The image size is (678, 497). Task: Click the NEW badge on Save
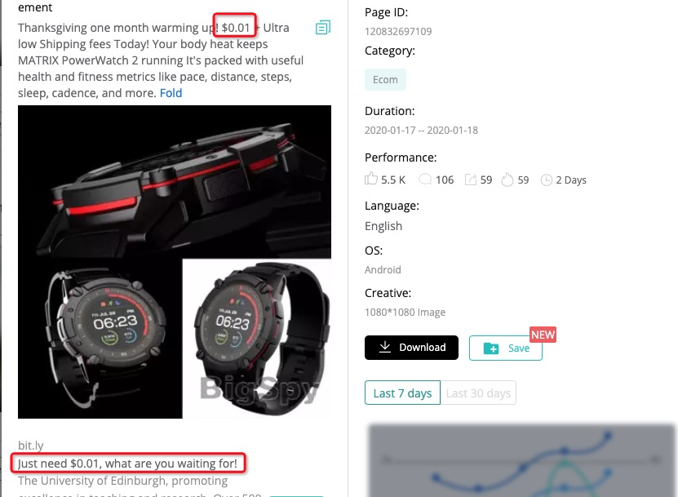click(x=543, y=335)
